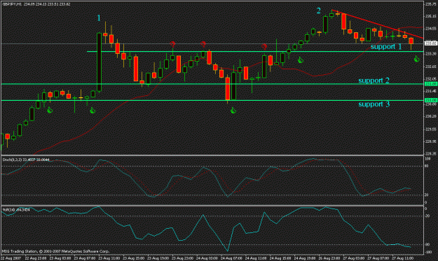Click time axis label '24 Aug 19:00'
438x261 pixels.
304,258
